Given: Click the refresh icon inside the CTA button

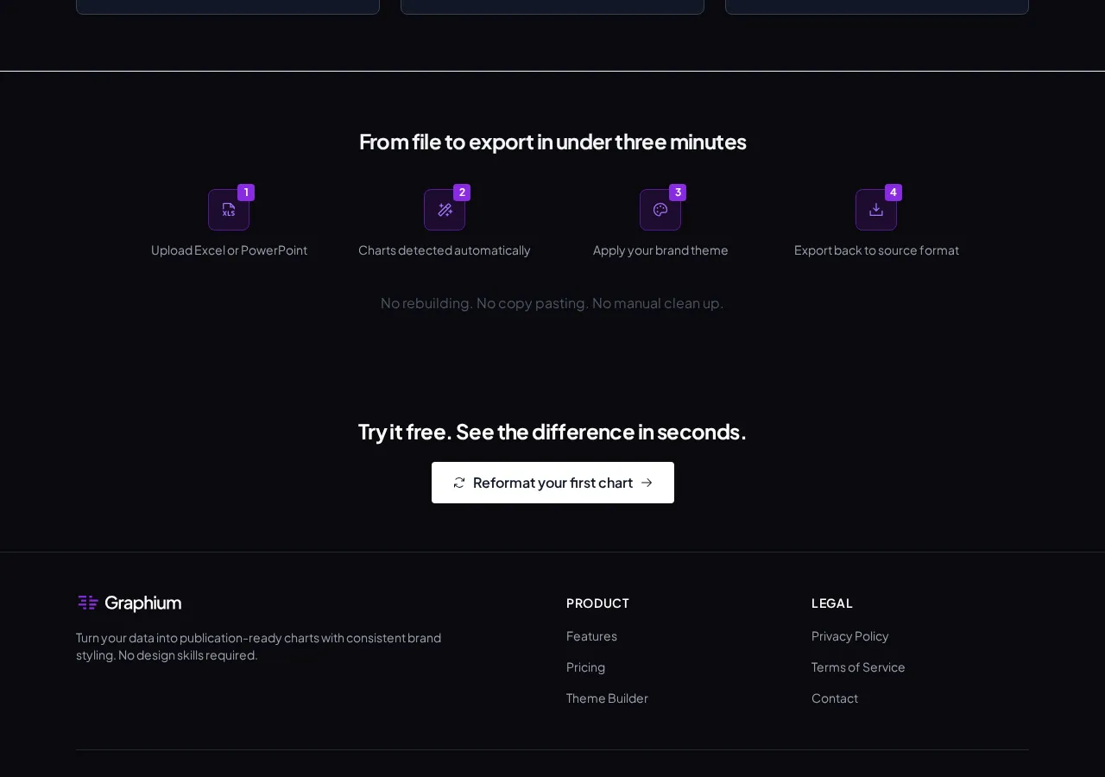Looking at the screenshot, I should (458, 483).
